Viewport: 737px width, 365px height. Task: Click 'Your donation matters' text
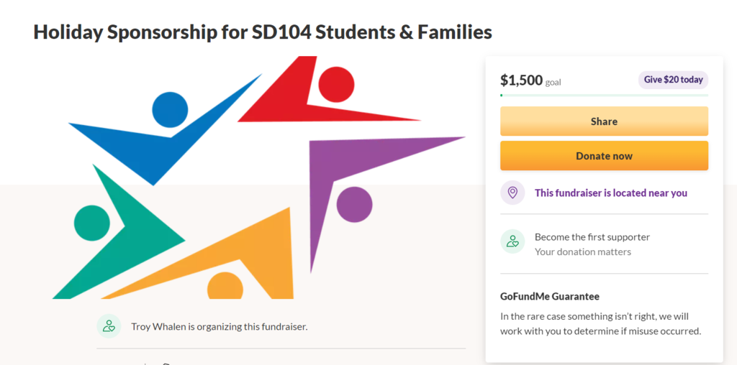pyautogui.click(x=583, y=252)
